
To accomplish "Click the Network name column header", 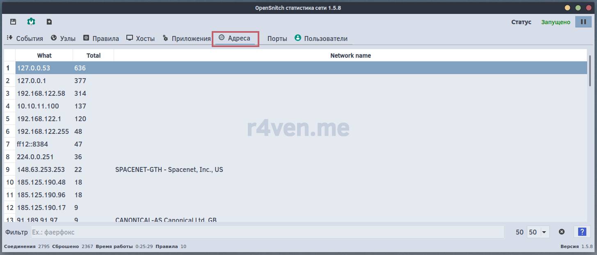I will point(350,56).
